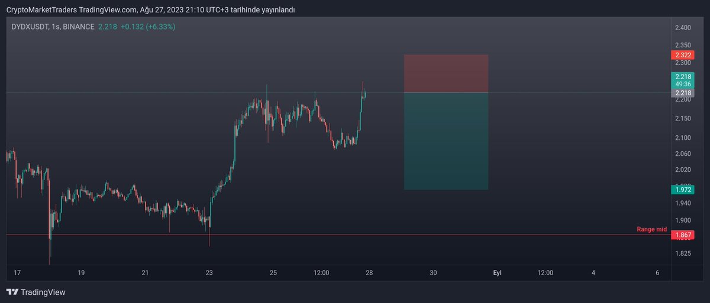This screenshot has height=303, width=710.
Task: Click the 2.100 price axis label
Action: [x=683, y=138]
